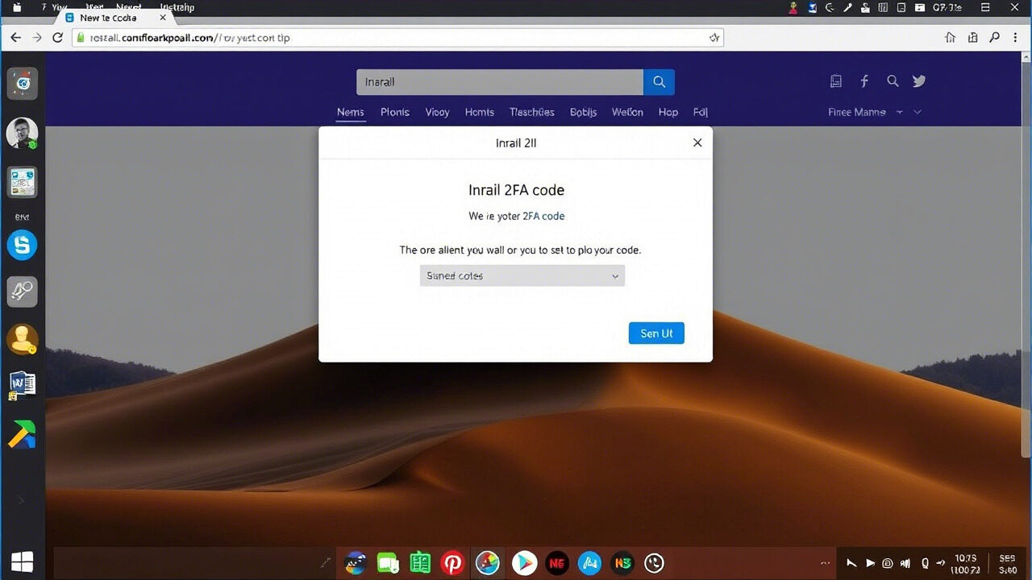Click the clock icon in the taskbar
This screenshot has width=1032, height=580.
pyautogui.click(x=654, y=562)
